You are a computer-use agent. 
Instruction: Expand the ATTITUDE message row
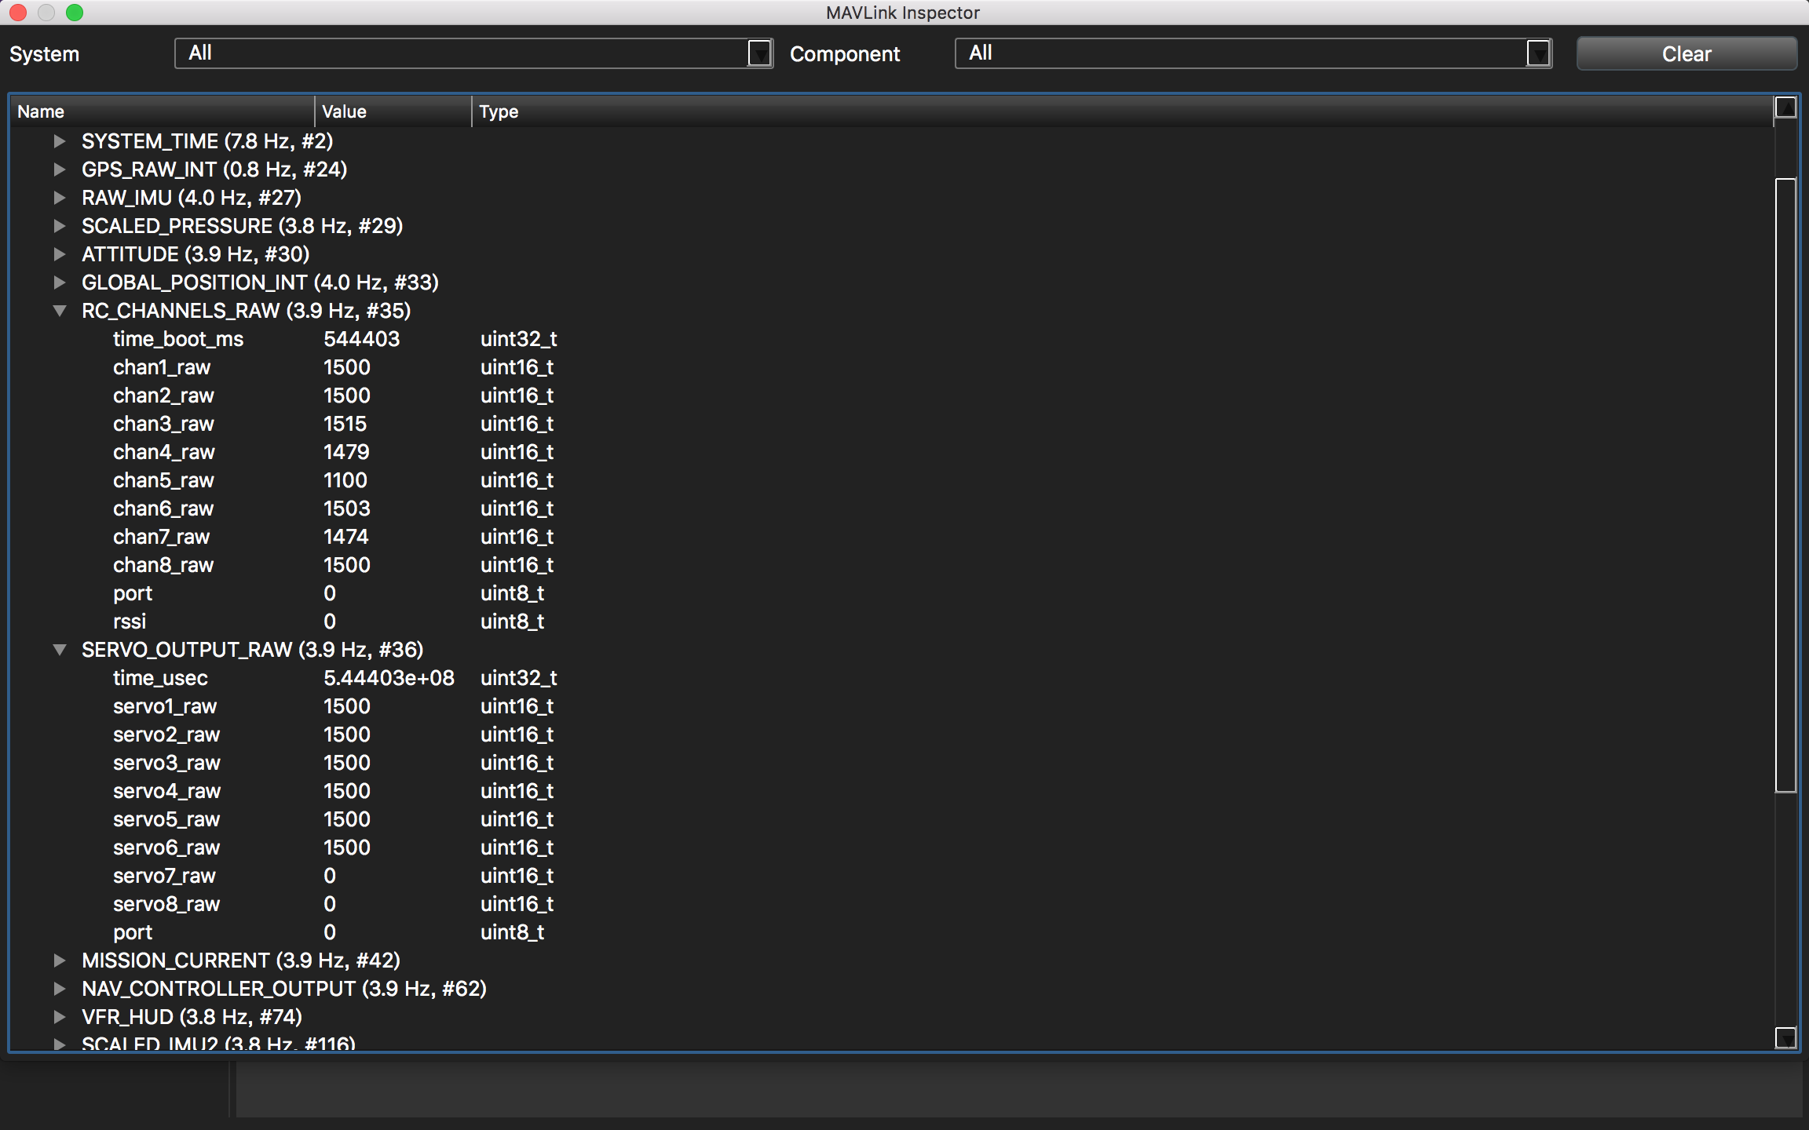[60, 254]
